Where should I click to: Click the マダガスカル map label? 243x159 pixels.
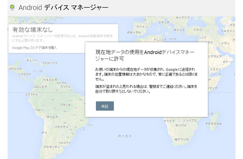pyautogui.click(x=213, y=124)
